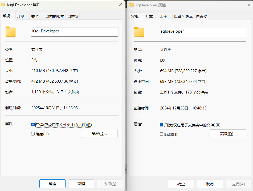The width and height of the screenshot is (253, 191).
Task: Click the large folder icon in Ksql Developer dialog
Action: (x=11, y=32)
